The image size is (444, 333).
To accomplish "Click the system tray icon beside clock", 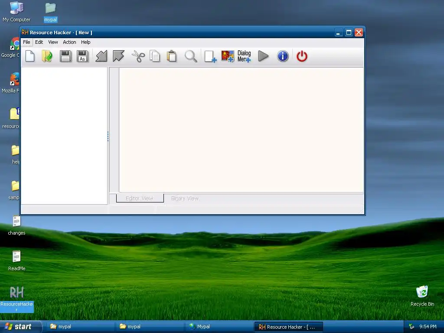I will 411,326.
